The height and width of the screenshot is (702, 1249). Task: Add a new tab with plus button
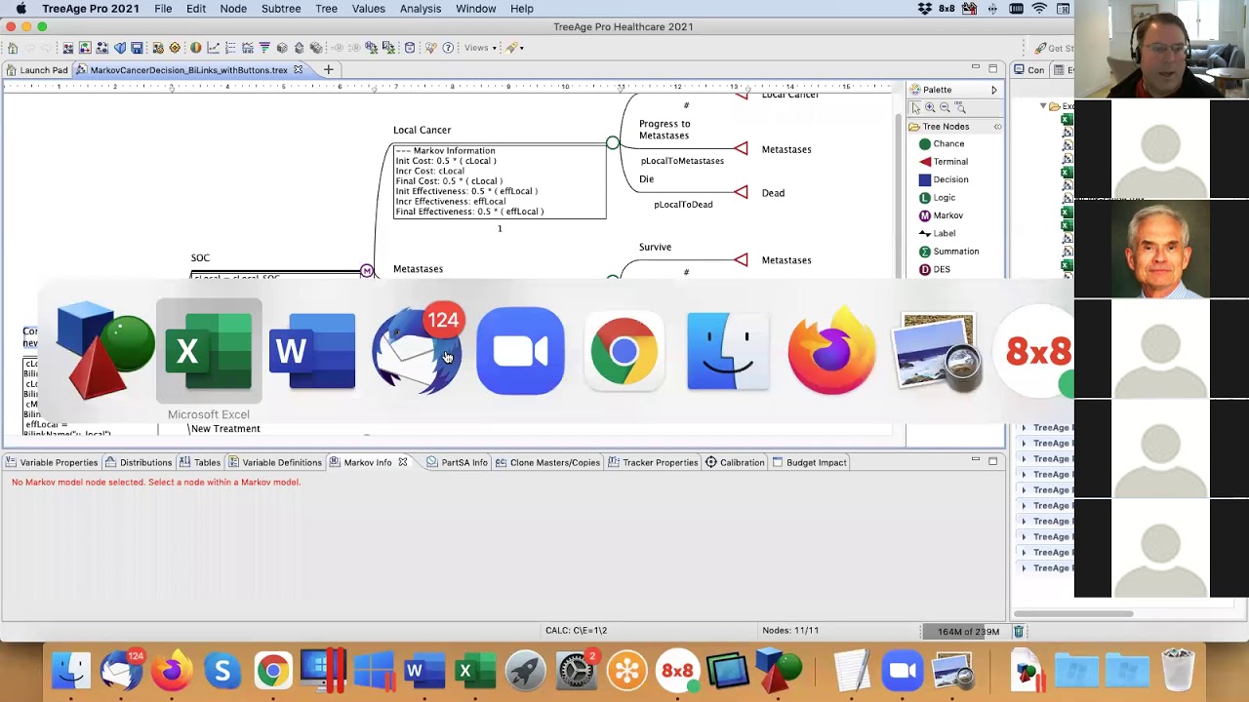[329, 69]
